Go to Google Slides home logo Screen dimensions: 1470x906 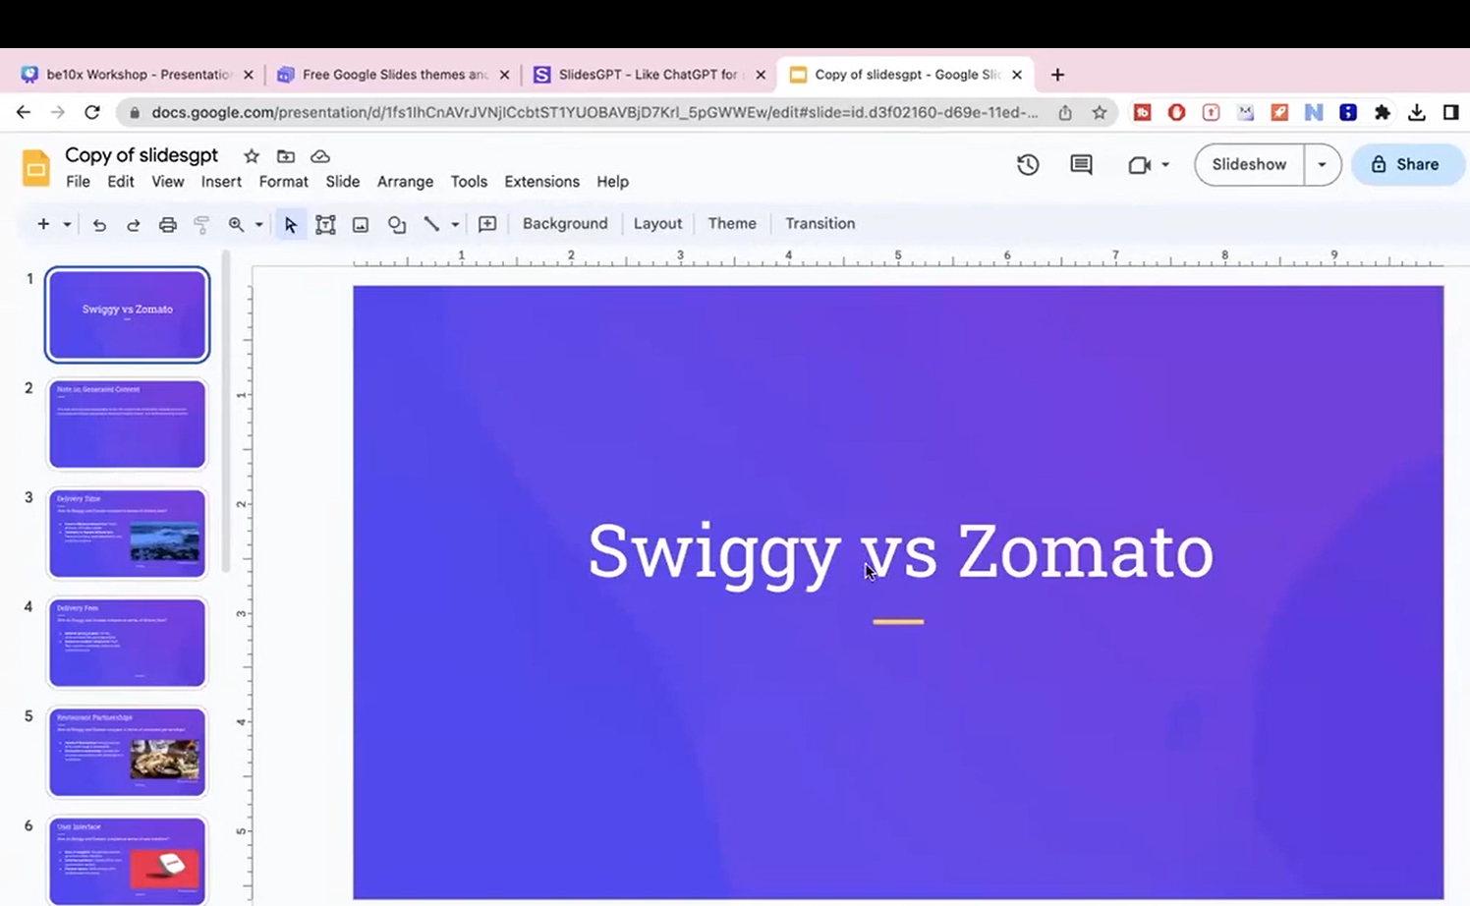36,168
